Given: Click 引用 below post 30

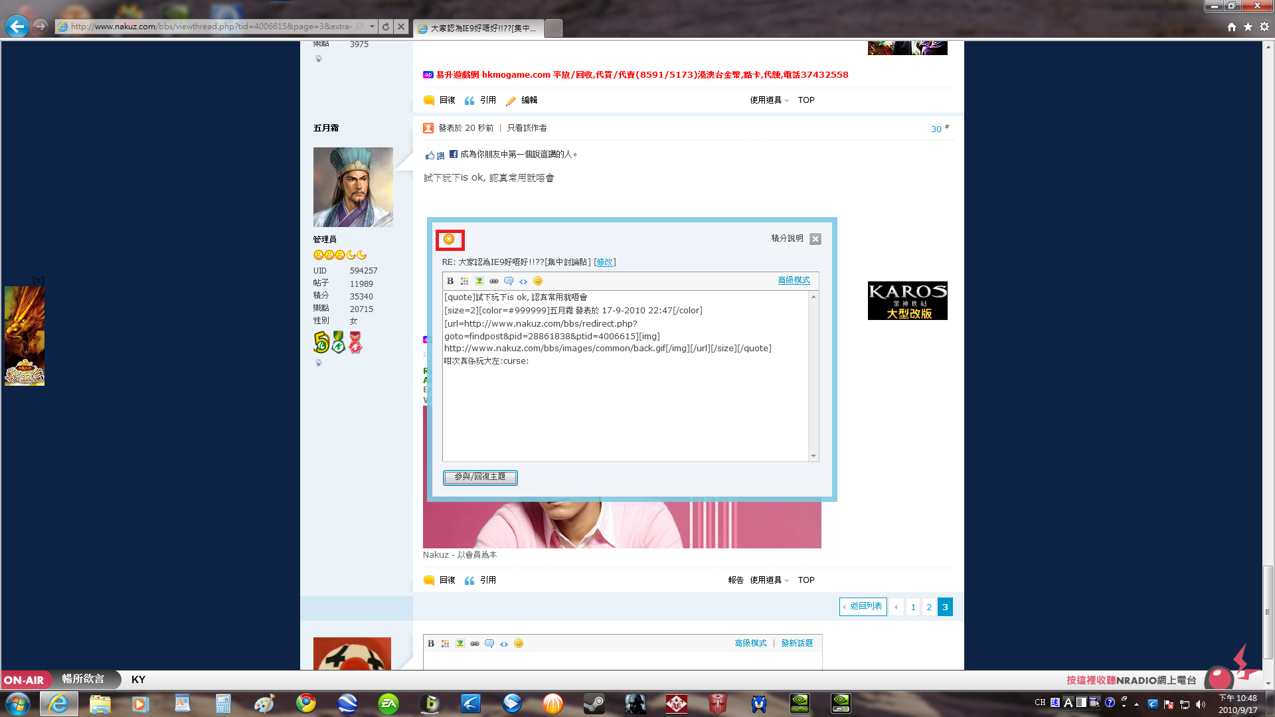Looking at the screenshot, I should click(x=480, y=580).
